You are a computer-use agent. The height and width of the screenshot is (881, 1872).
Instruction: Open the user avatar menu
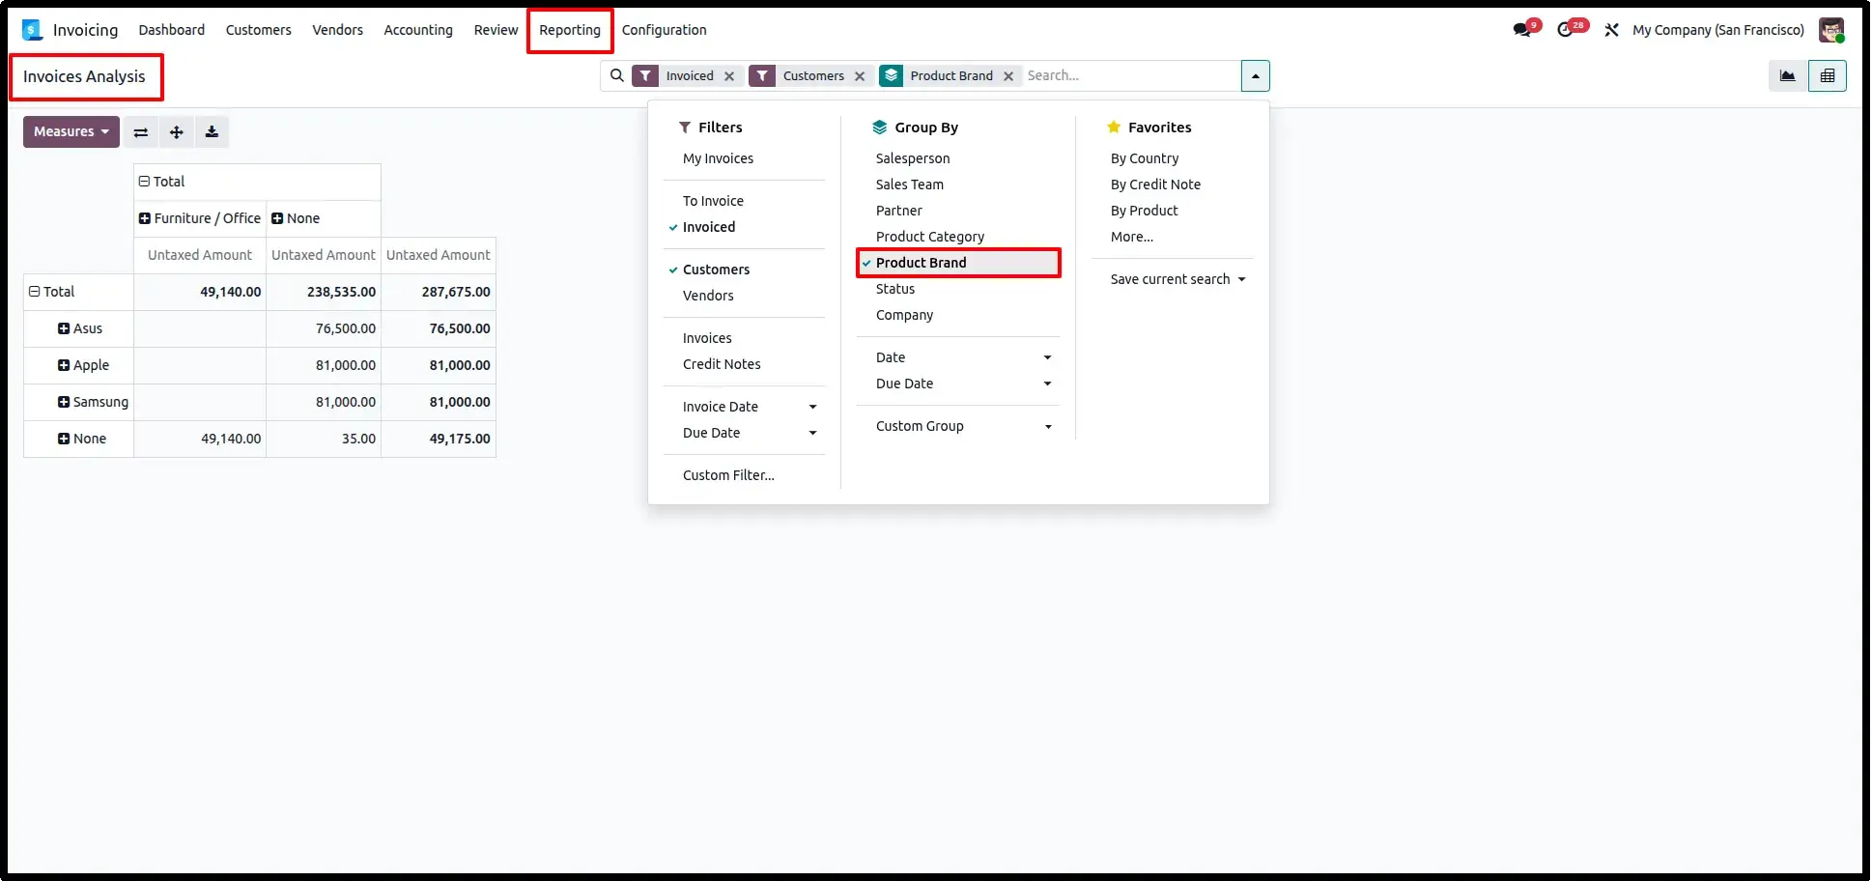click(1830, 30)
